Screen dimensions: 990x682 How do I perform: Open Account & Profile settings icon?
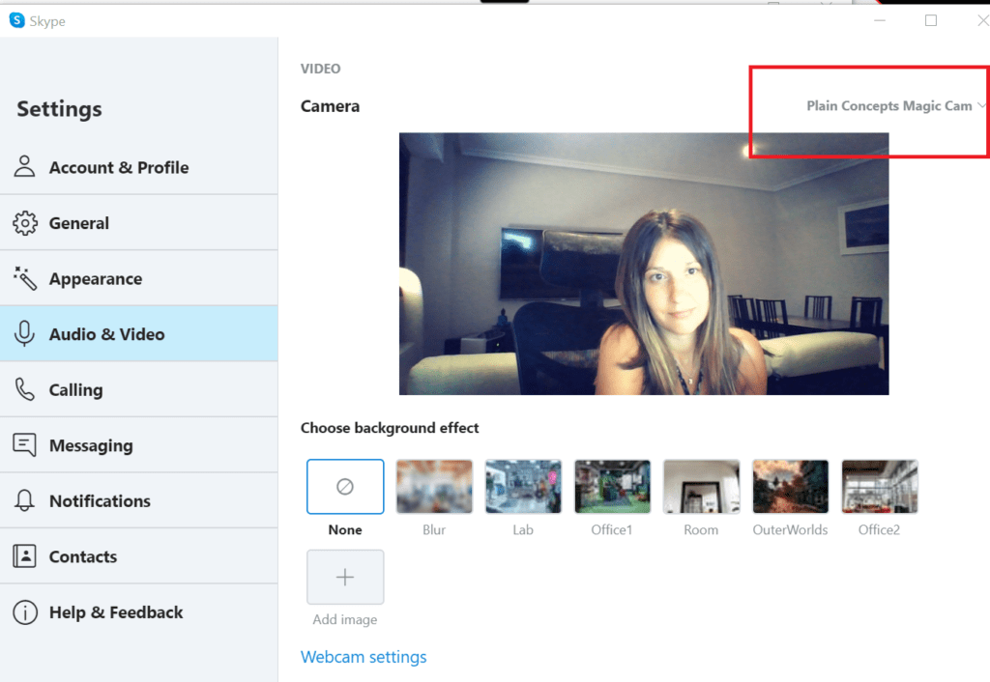tap(24, 166)
